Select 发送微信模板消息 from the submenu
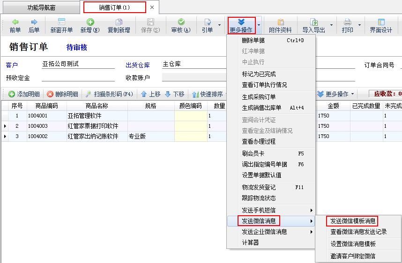This screenshot has width=402, height=263. coord(352,221)
